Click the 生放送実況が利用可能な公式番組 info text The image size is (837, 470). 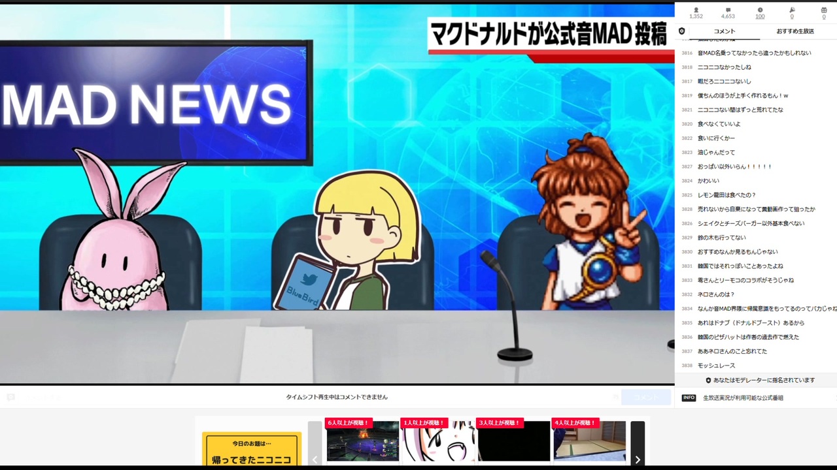point(743,398)
